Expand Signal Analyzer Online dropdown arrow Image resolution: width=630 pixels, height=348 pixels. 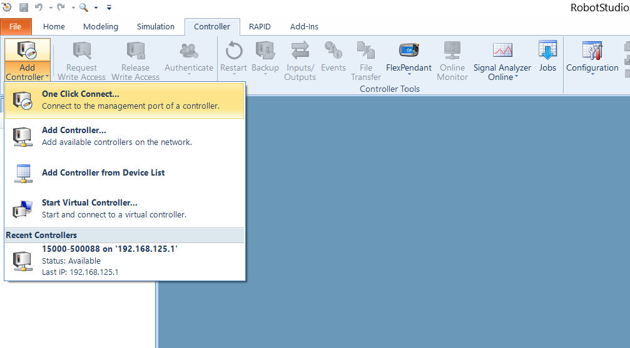tap(516, 76)
